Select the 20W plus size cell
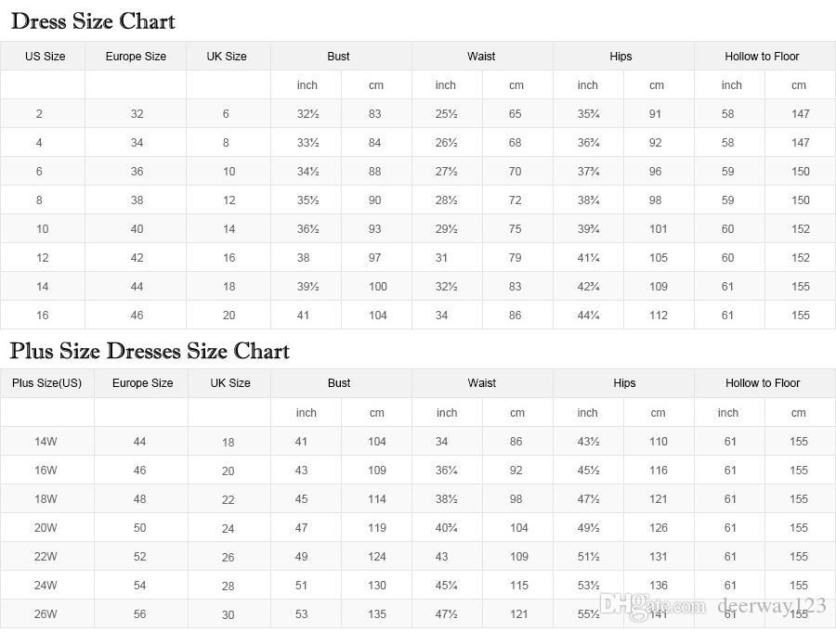Image resolution: width=836 pixels, height=632 pixels. [x=46, y=528]
